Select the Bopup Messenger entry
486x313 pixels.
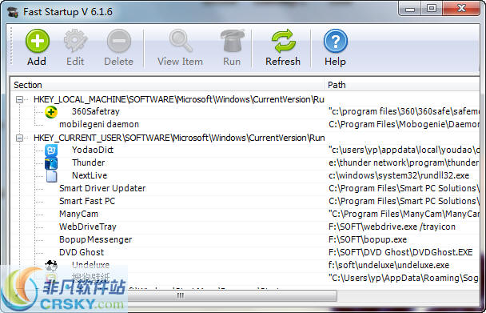tap(95, 239)
